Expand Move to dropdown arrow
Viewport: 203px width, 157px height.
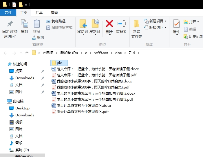tap(83, 35)
